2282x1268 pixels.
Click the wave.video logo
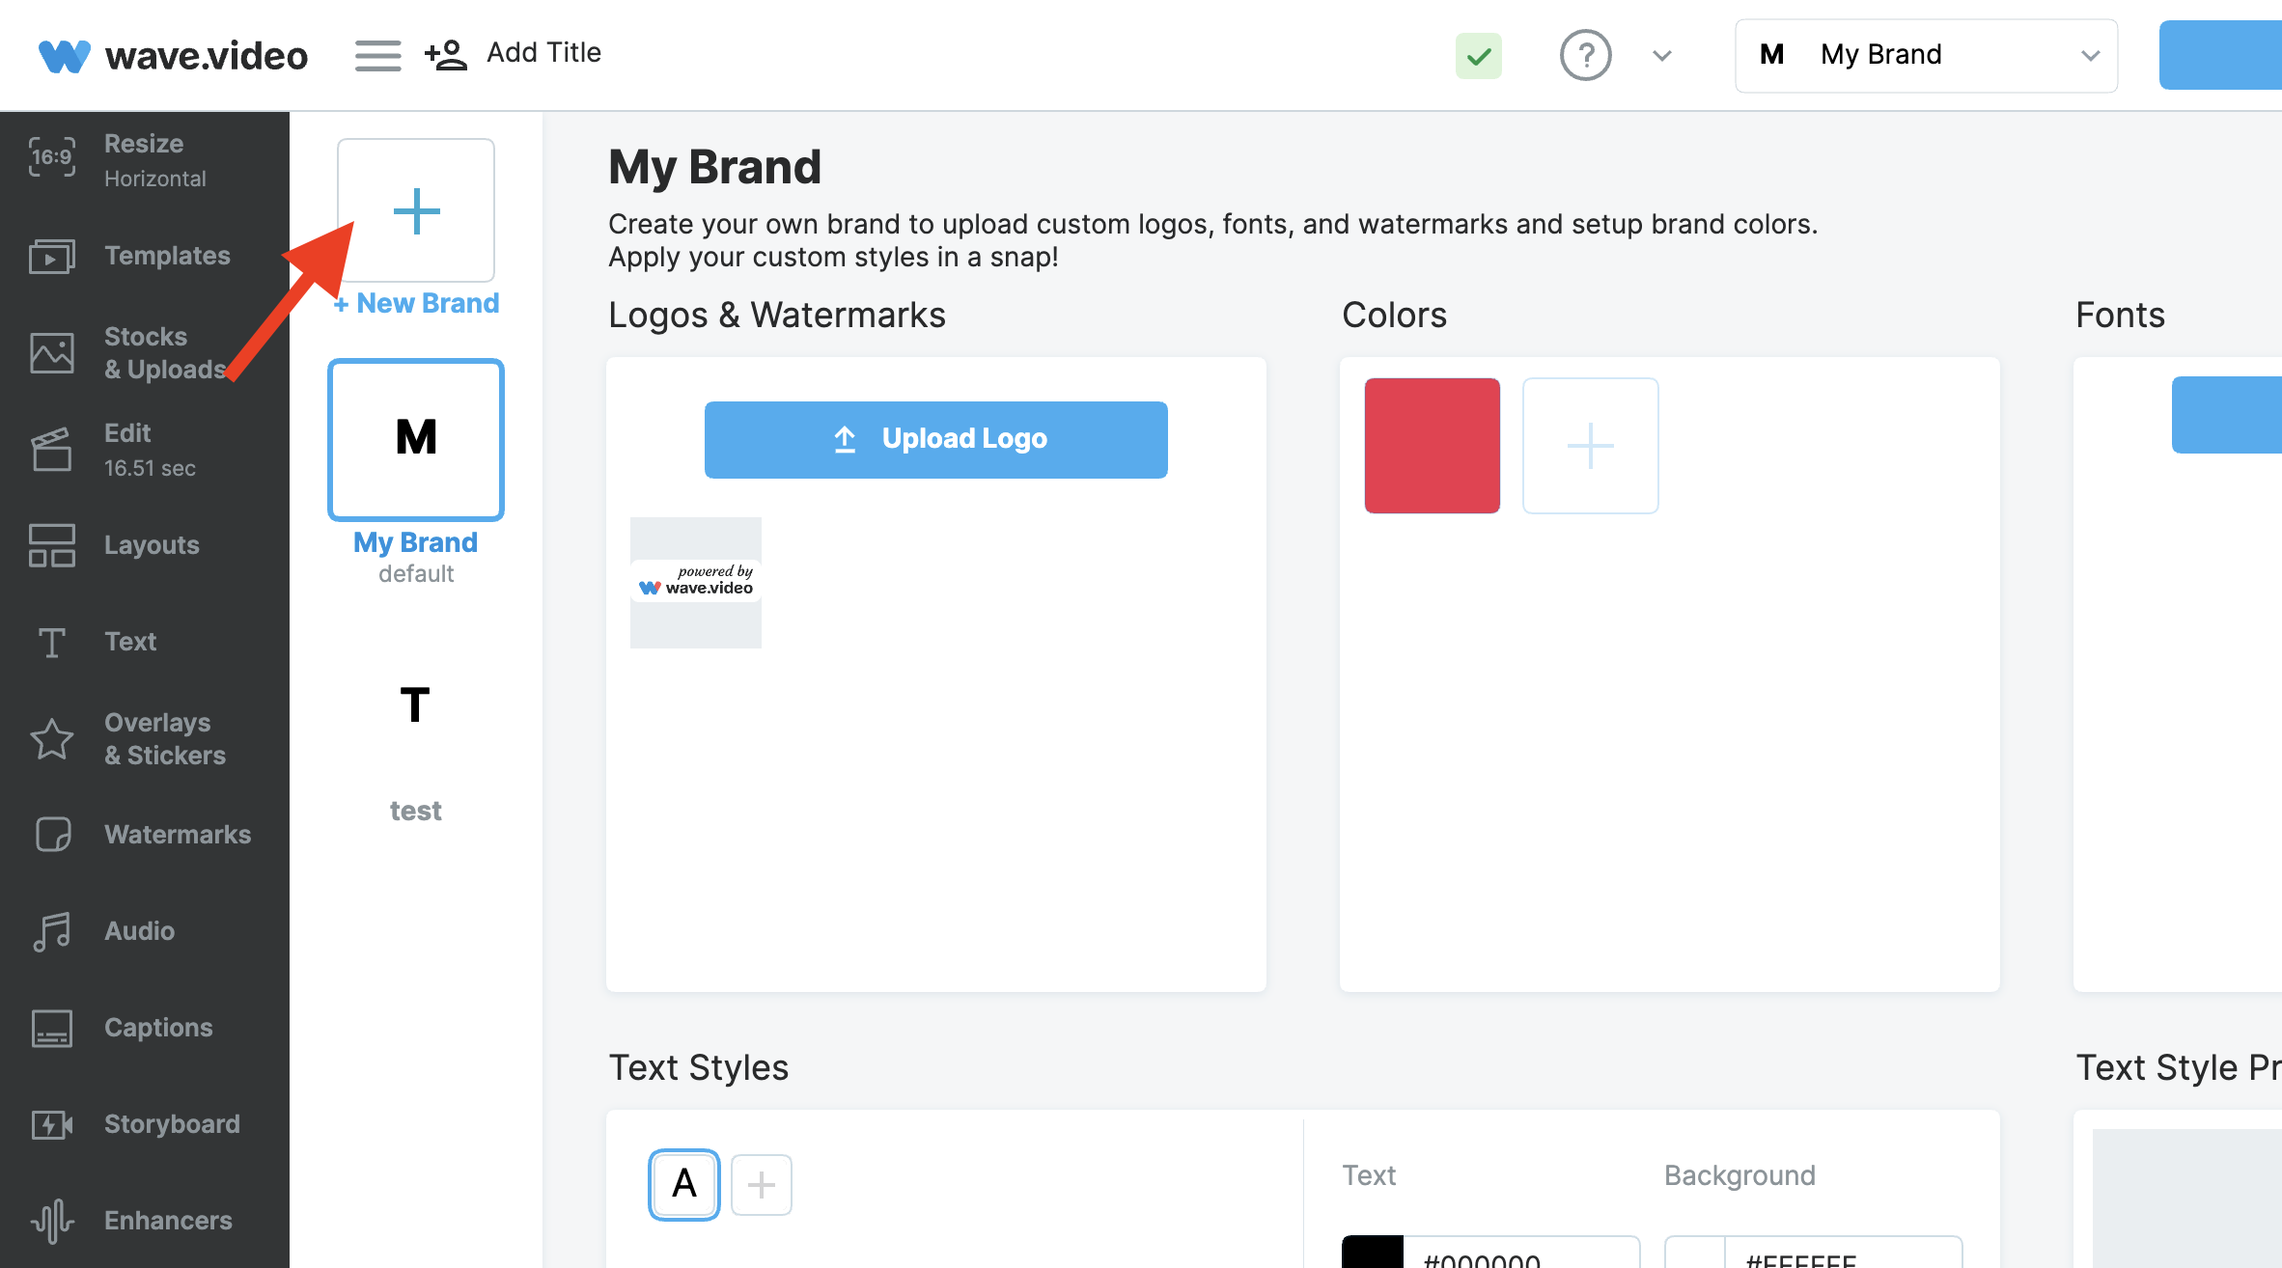[x=173, y=55]
